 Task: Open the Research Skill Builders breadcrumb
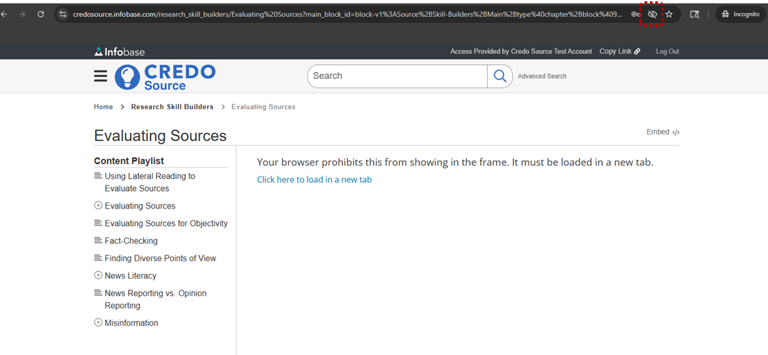[172, 107]
